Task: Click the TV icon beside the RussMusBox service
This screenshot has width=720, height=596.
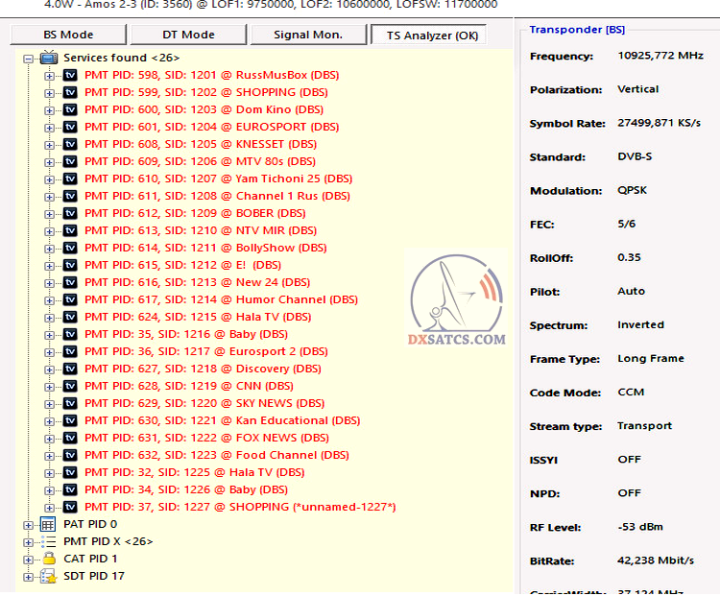Action: click(70, 75)
